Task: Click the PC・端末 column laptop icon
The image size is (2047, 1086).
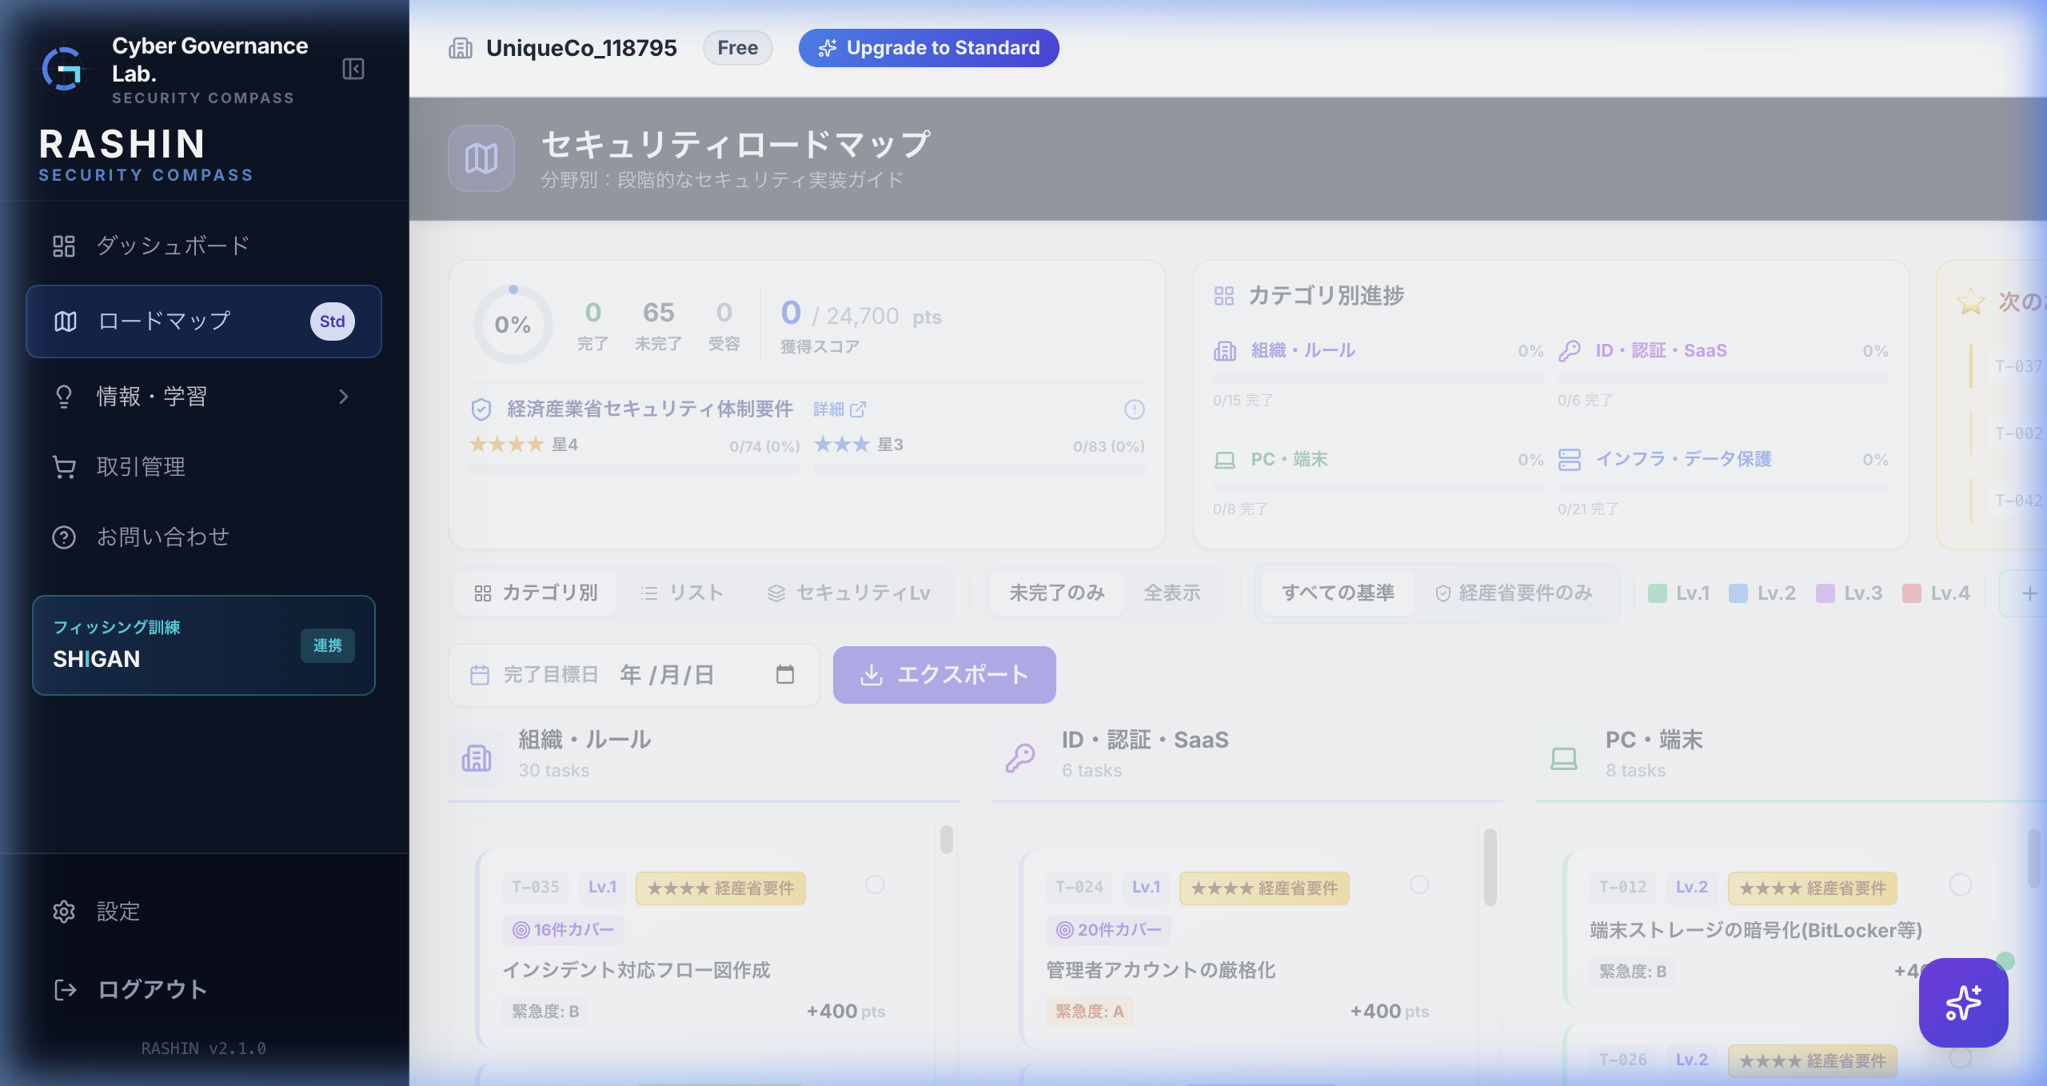Action: click(1564, 758)
